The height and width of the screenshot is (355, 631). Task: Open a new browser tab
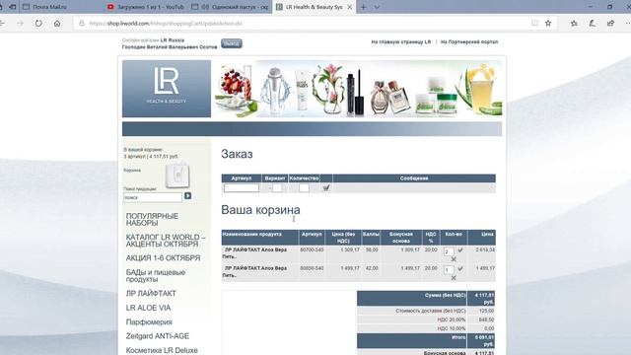[x=364, y=7]
